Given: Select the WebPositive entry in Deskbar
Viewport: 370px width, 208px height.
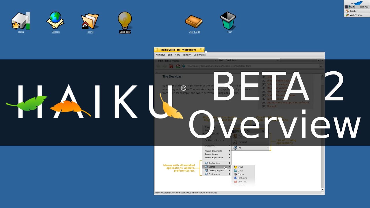Looking at the screenshot, I should 357,15.
